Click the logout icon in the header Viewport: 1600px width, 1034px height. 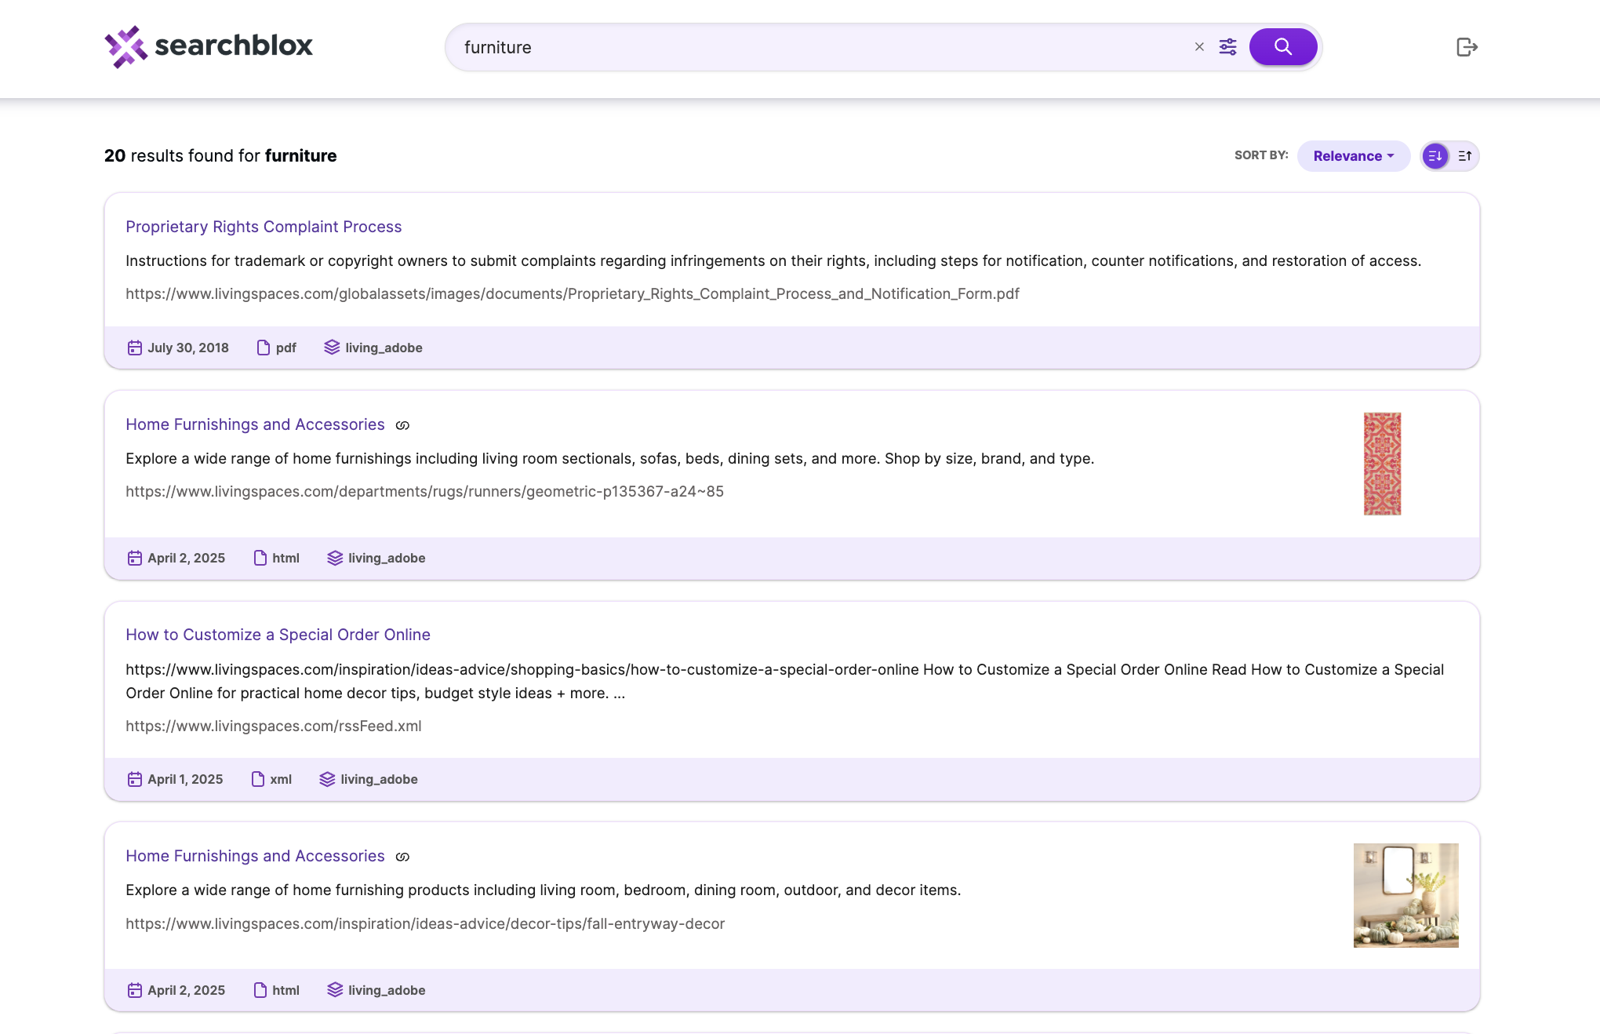click(x=1467, y=47)
